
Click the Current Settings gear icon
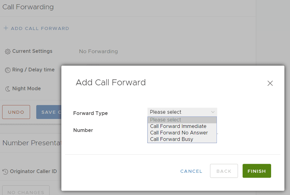point(8,52)
